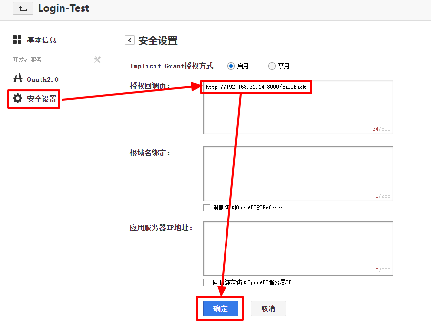This screenshot has height=328, width=431.
Task: Click the back arrow beside Login-Test
Action: (23, 8)
